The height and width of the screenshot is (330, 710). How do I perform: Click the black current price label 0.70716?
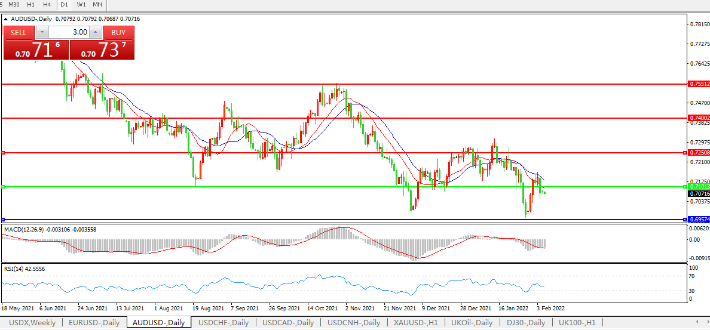[698, 194]
